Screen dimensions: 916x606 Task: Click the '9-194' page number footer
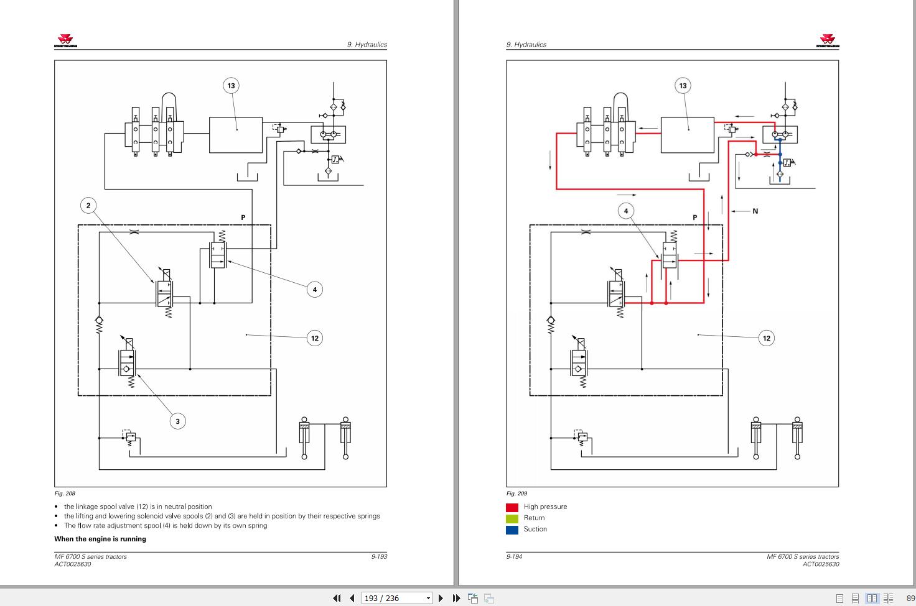514,556
